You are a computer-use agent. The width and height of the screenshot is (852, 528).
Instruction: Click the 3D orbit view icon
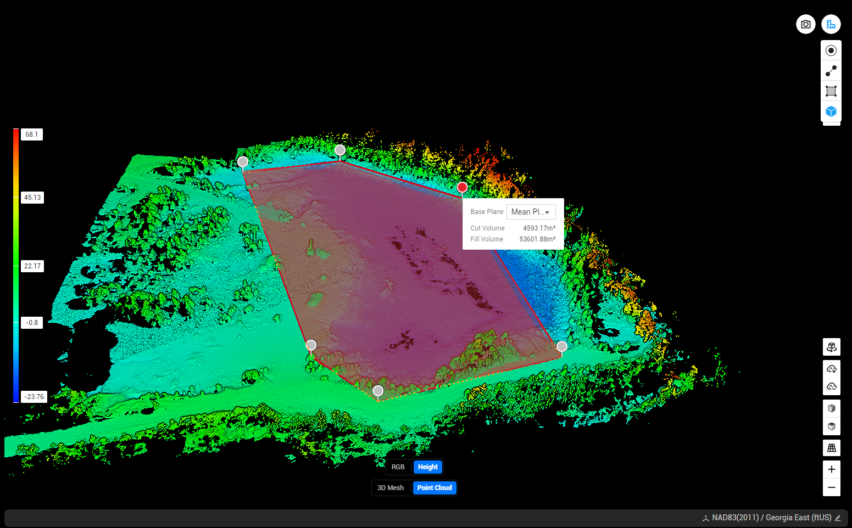coord(831,347)
